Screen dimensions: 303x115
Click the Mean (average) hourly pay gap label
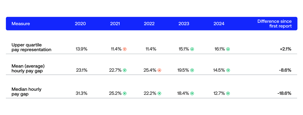point(28,68)
